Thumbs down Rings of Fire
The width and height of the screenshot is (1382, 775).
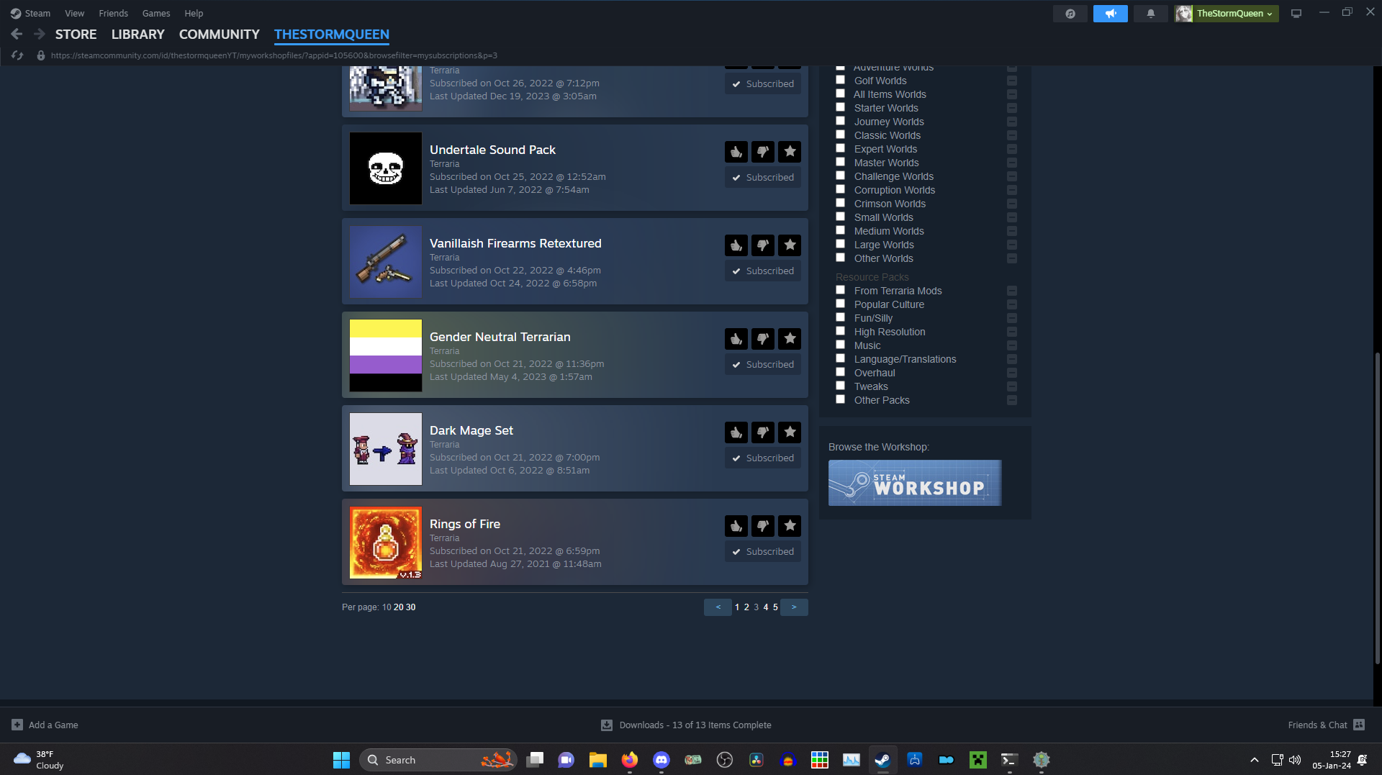coord(763,526)
